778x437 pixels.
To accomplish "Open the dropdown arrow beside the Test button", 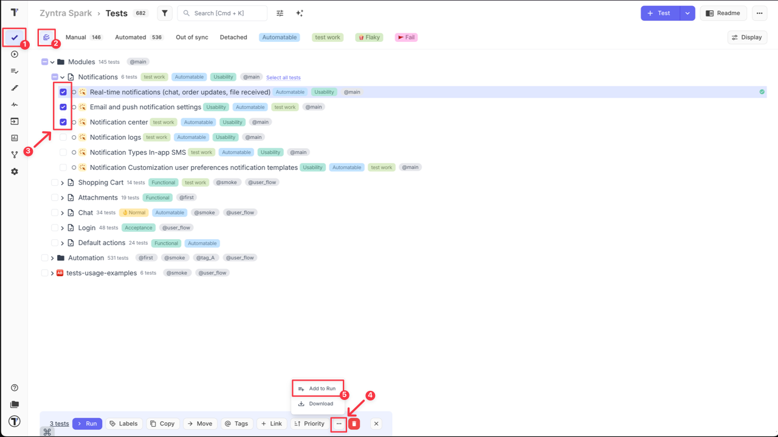I will coord(688,13).
